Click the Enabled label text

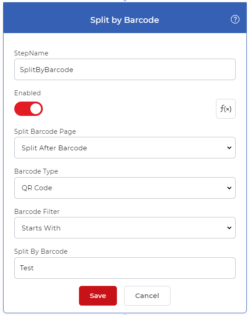tap(28, 93)
